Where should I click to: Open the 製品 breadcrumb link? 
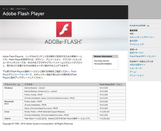coord(12,9)
